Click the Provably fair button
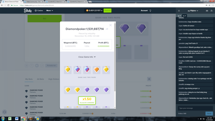This screenshot has width=215, height=121. [x=51, y=66]
